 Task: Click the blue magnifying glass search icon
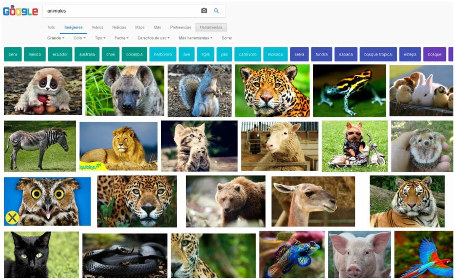click(216, 11)
